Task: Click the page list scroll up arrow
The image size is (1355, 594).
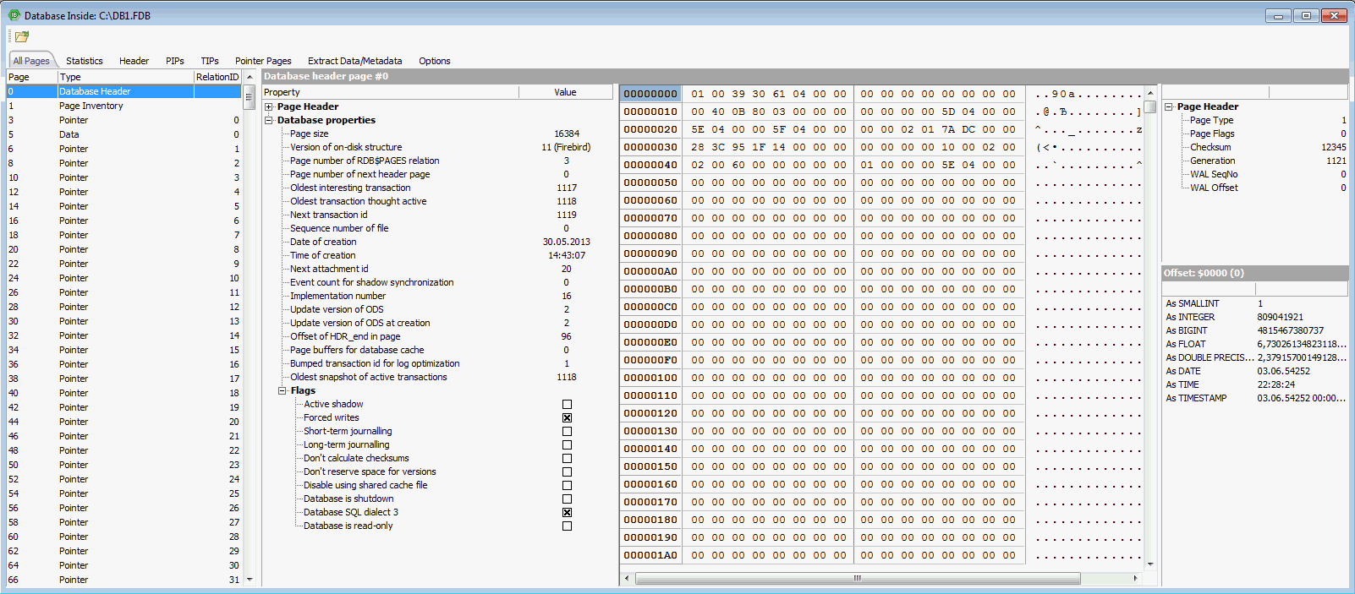Action: point(250,77)
